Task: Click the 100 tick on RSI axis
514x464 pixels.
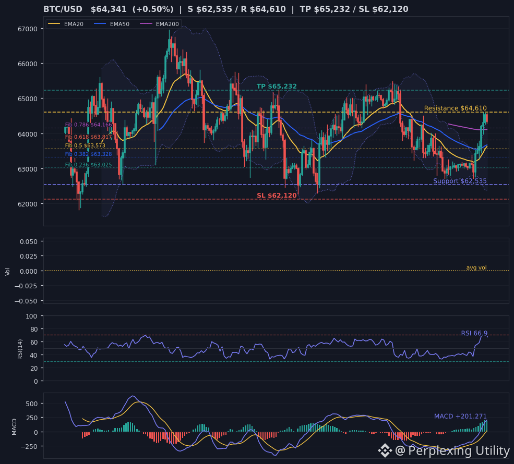Action: [31, 316]
